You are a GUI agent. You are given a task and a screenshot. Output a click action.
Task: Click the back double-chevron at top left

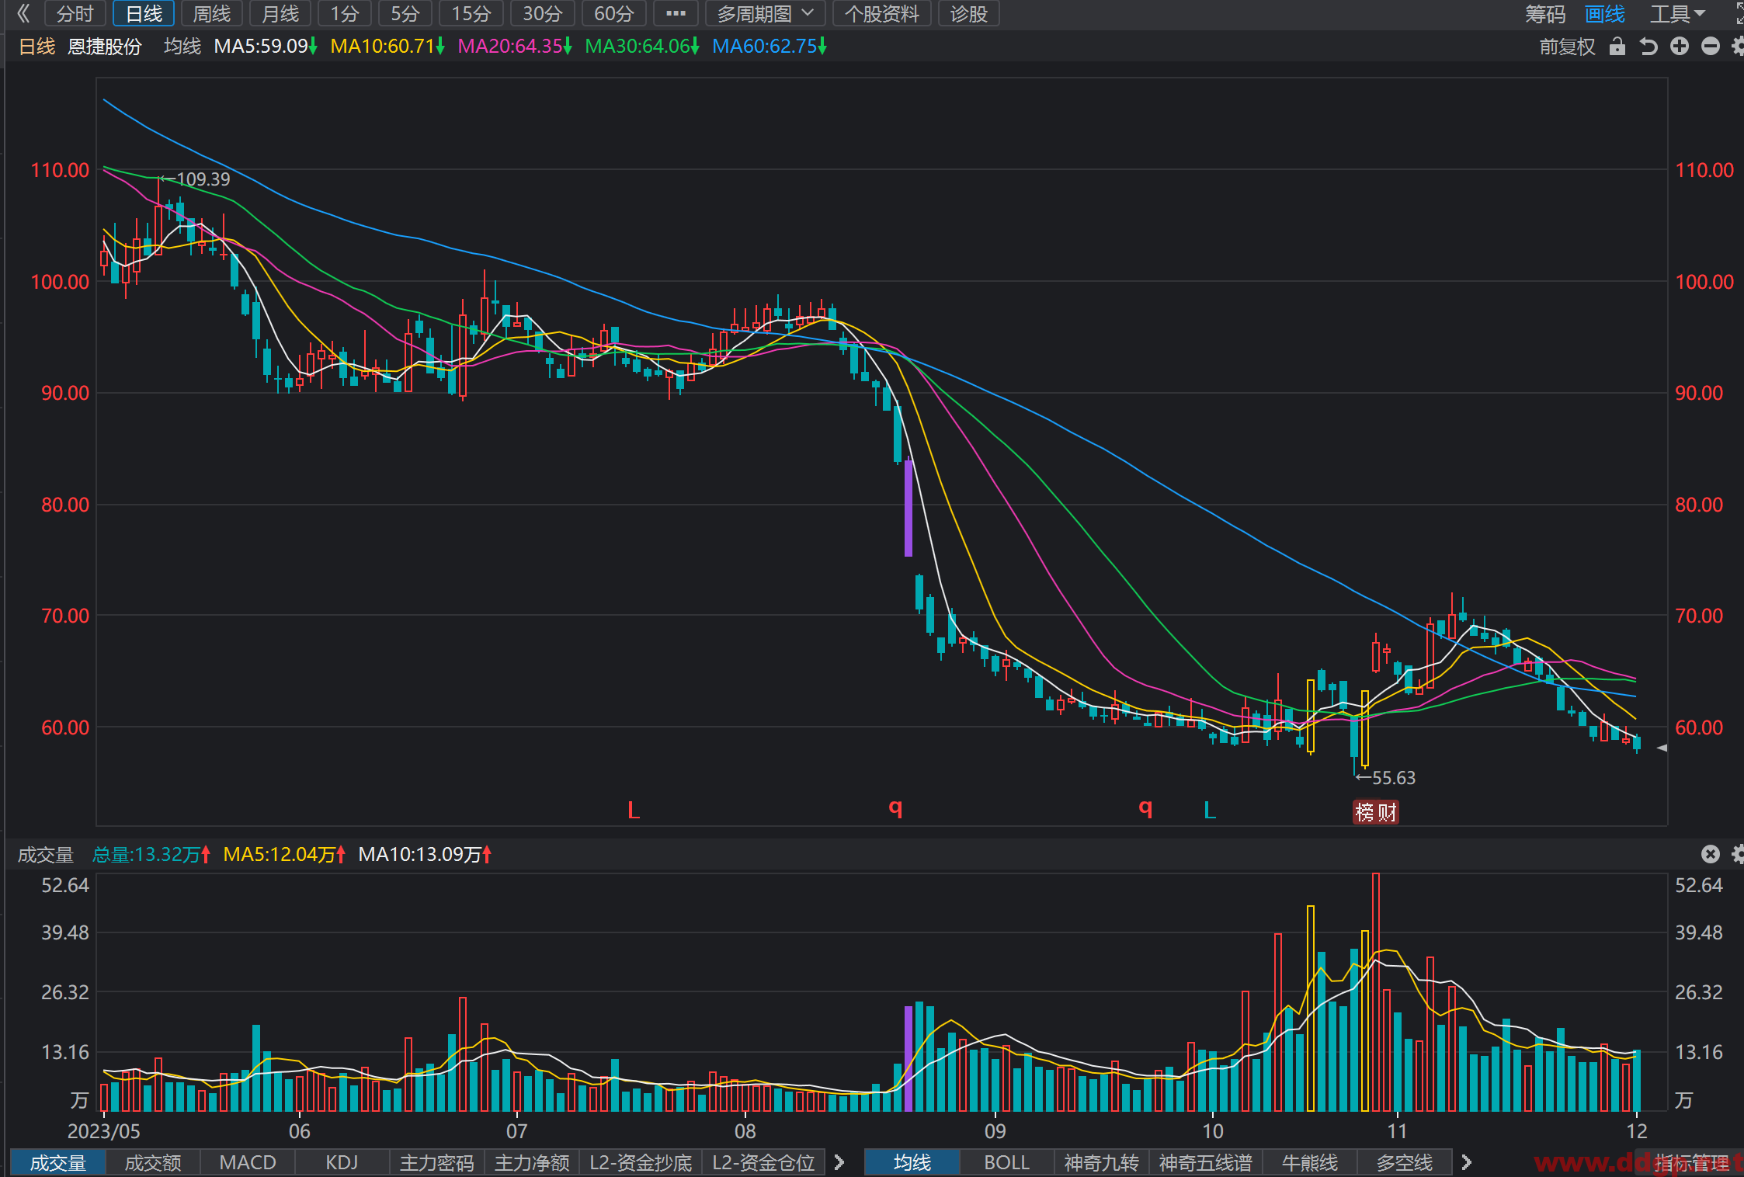click(23, 13)
